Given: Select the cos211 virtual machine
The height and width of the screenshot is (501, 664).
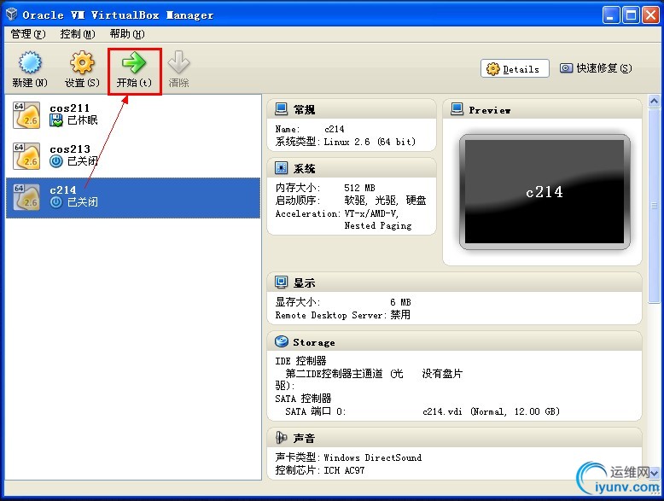Looking at the screenshot, I should pyautogui.click(x=133, y=114).
